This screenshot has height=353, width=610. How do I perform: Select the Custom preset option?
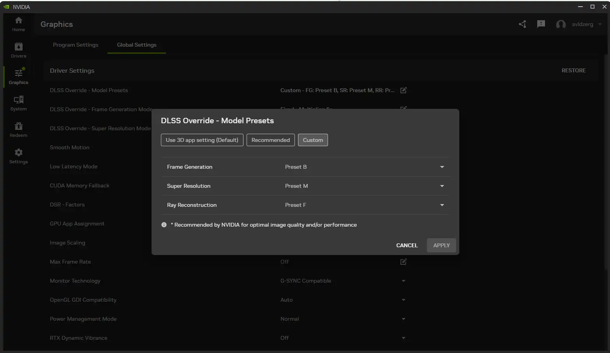click(313, 140)
